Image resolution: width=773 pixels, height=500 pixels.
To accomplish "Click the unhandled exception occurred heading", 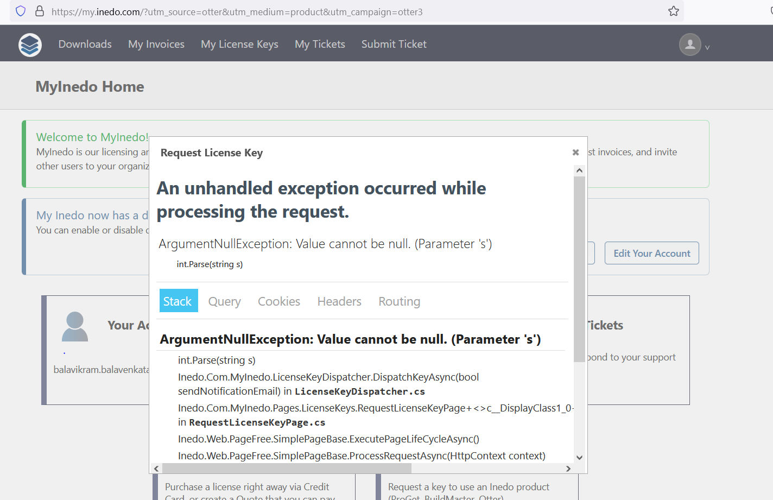I will pyautogui.click(x=321, y=200).
